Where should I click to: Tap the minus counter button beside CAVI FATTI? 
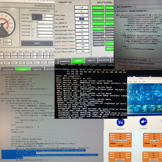[x=39, y=17]
